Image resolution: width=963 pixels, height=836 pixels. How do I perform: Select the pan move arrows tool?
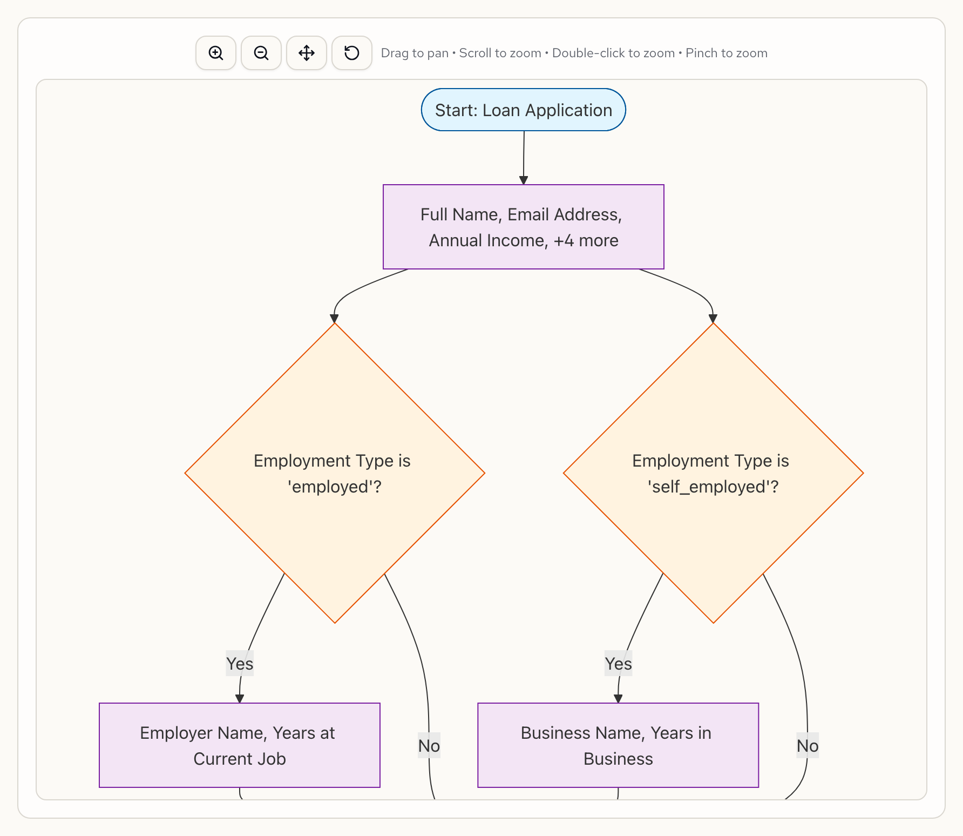[x=307, y=53]
